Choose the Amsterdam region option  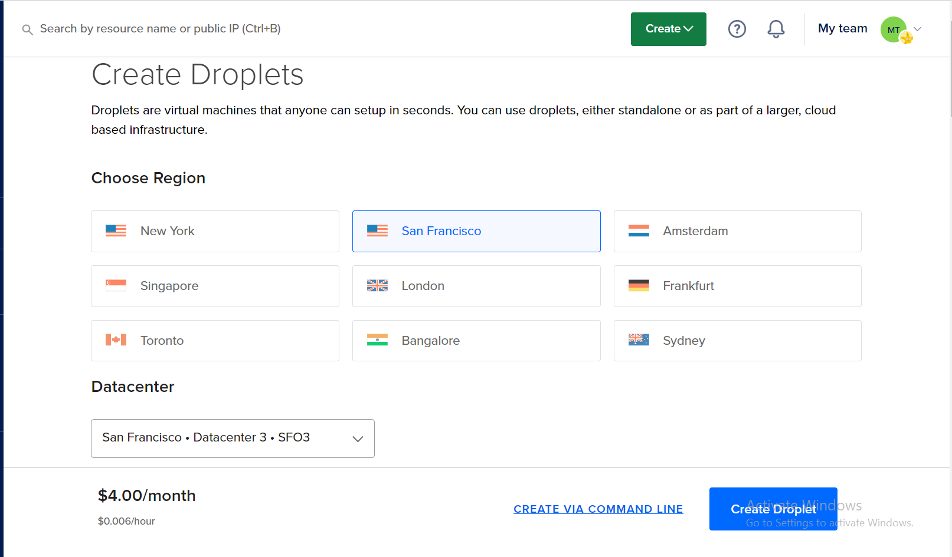[x=737, y=231]
